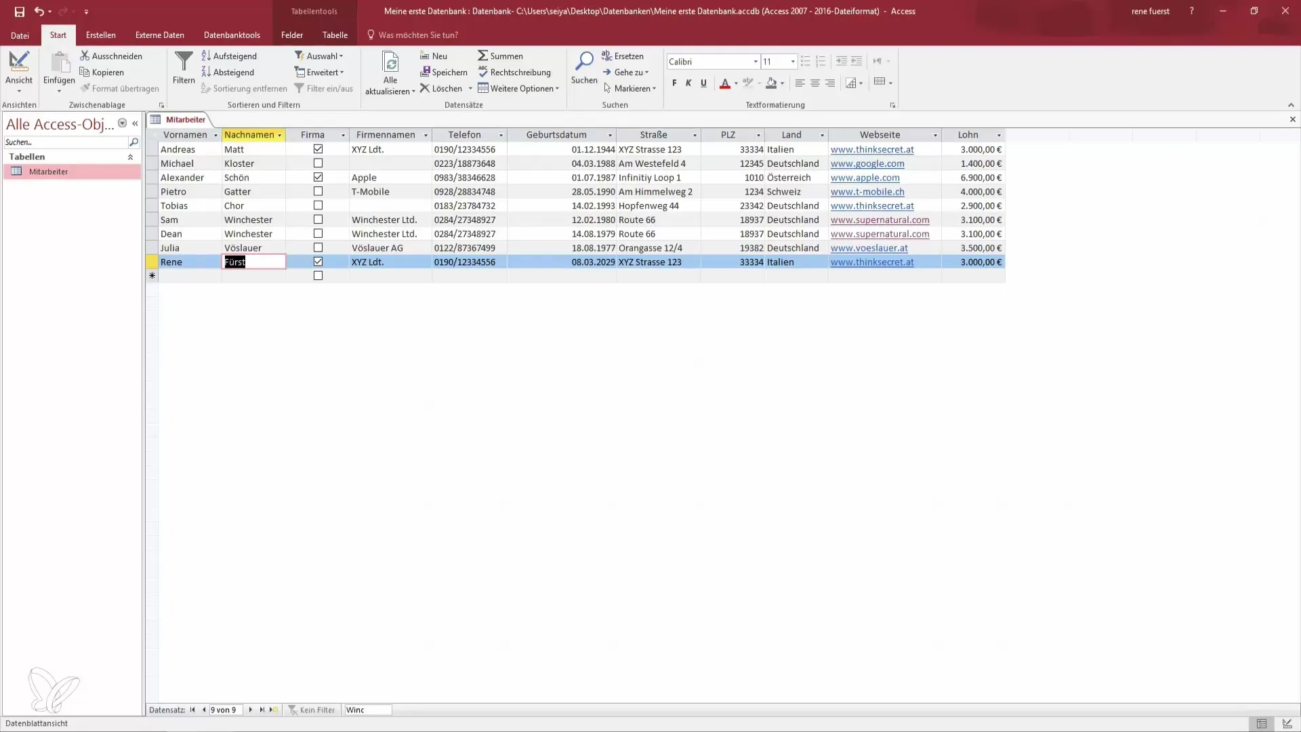1301x732 pixels.
Task: Open www.apple.com link
Action: 865,178
